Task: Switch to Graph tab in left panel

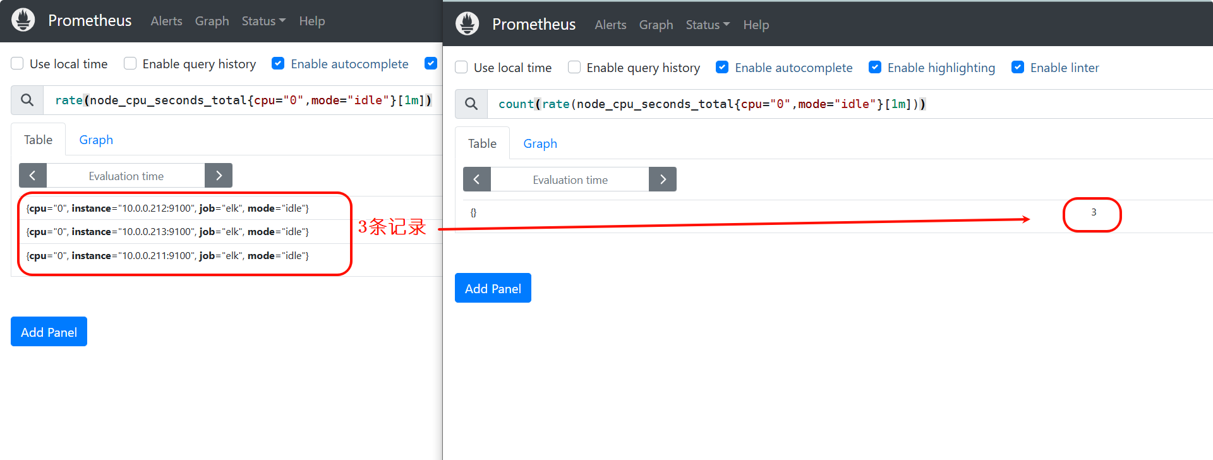Action: coord(96,140)
